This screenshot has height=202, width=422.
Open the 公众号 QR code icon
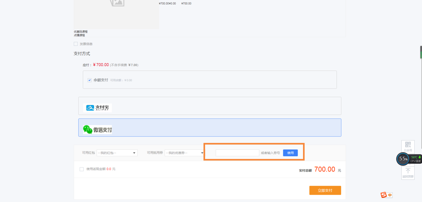coord(408,145)
